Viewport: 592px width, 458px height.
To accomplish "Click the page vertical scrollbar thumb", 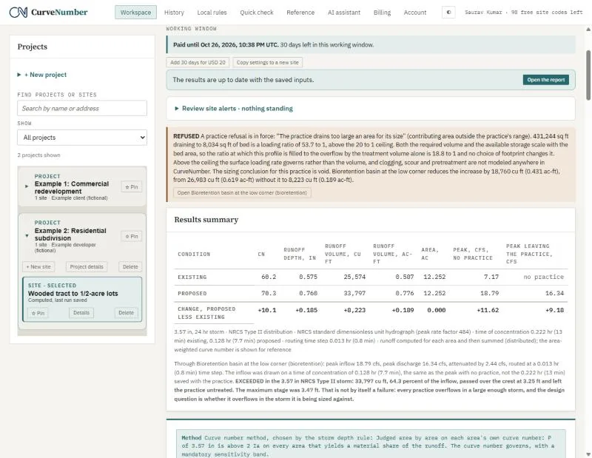I will coord(588,75).
